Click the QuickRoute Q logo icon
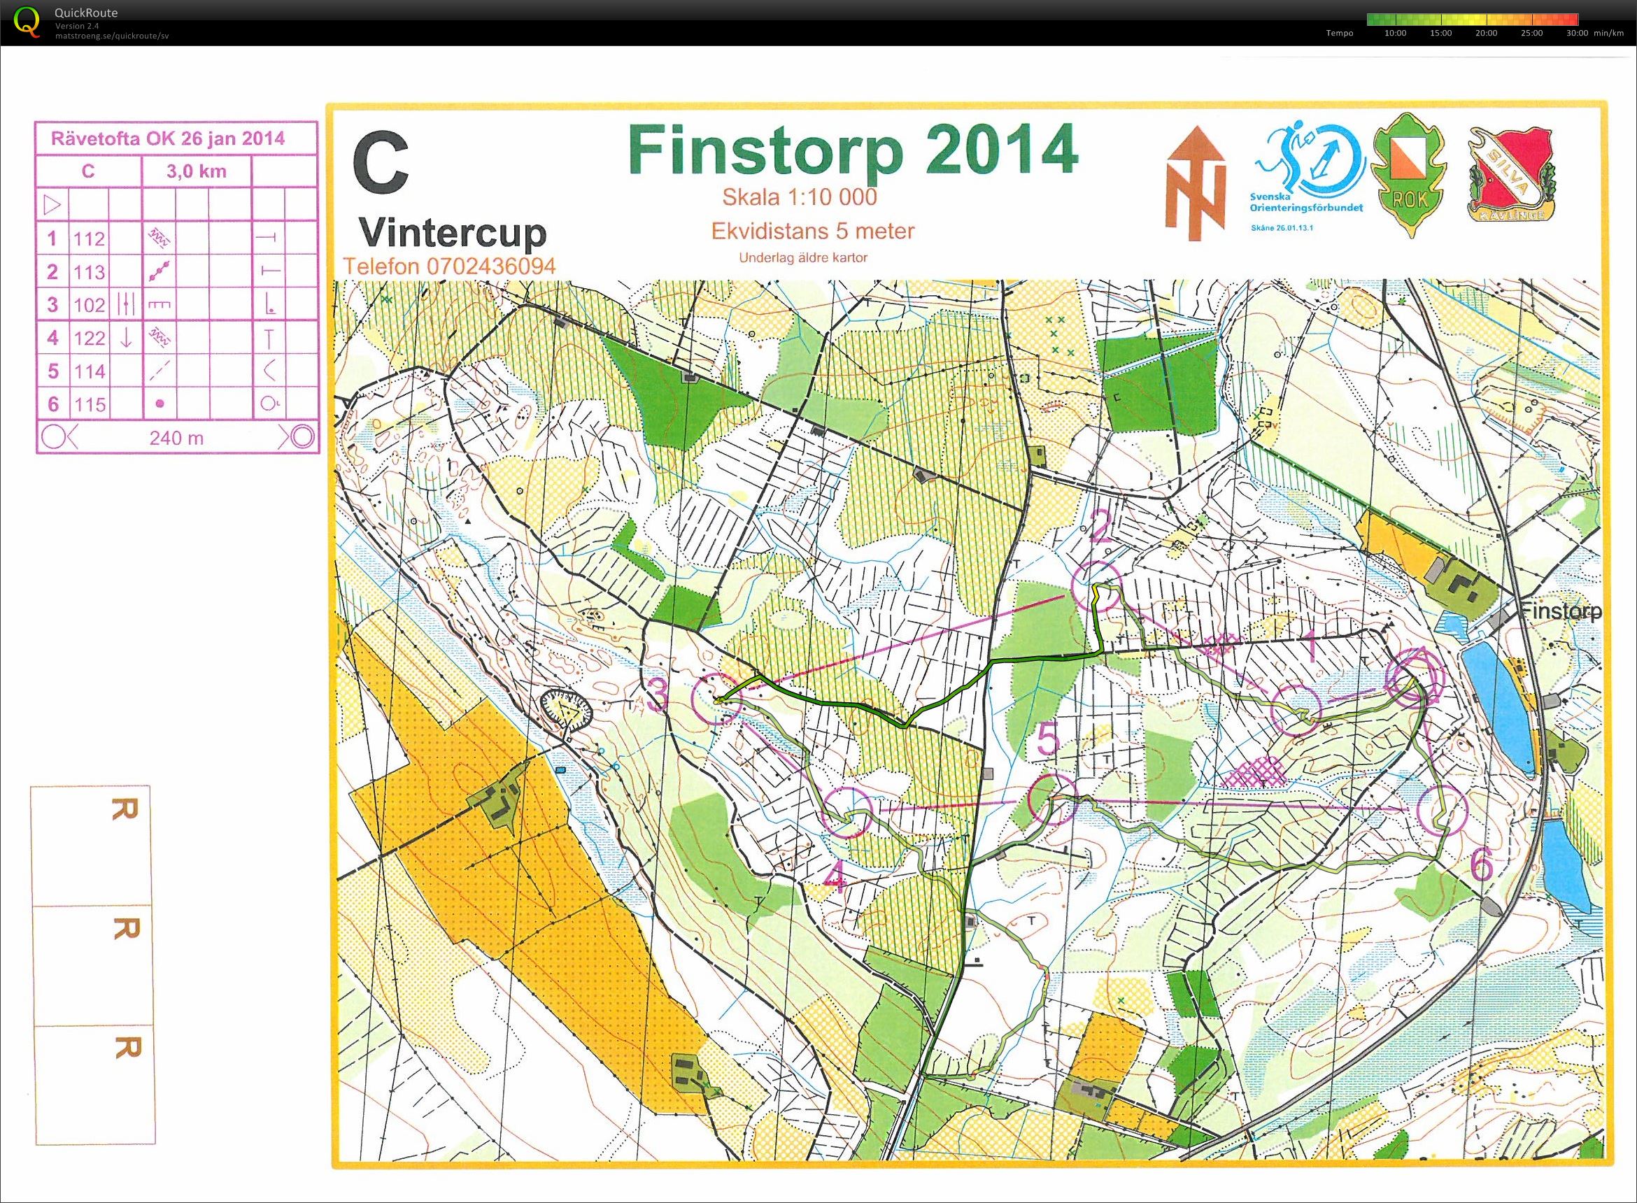The height and width of the screenshot is (1203, 1637). point(27,22)
